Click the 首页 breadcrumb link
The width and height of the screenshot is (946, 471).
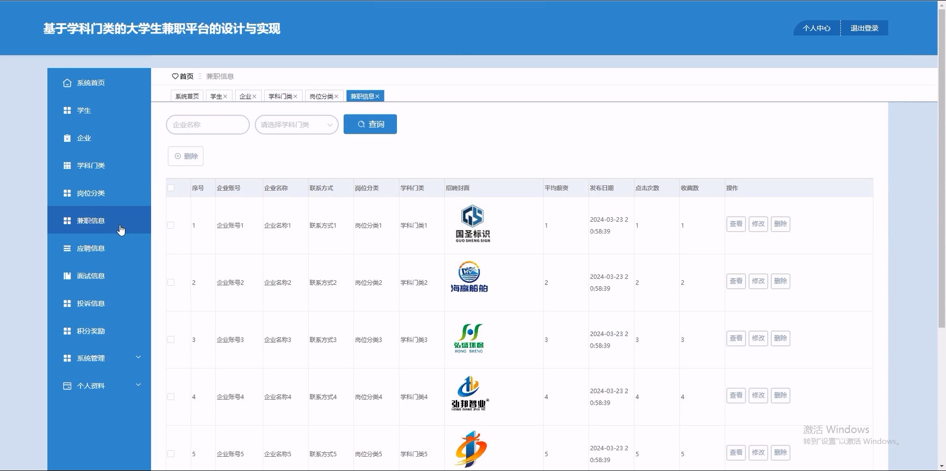coord(187,77)
